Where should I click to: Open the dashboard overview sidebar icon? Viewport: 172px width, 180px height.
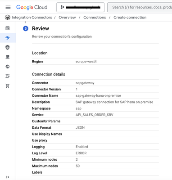coord(8,28)
